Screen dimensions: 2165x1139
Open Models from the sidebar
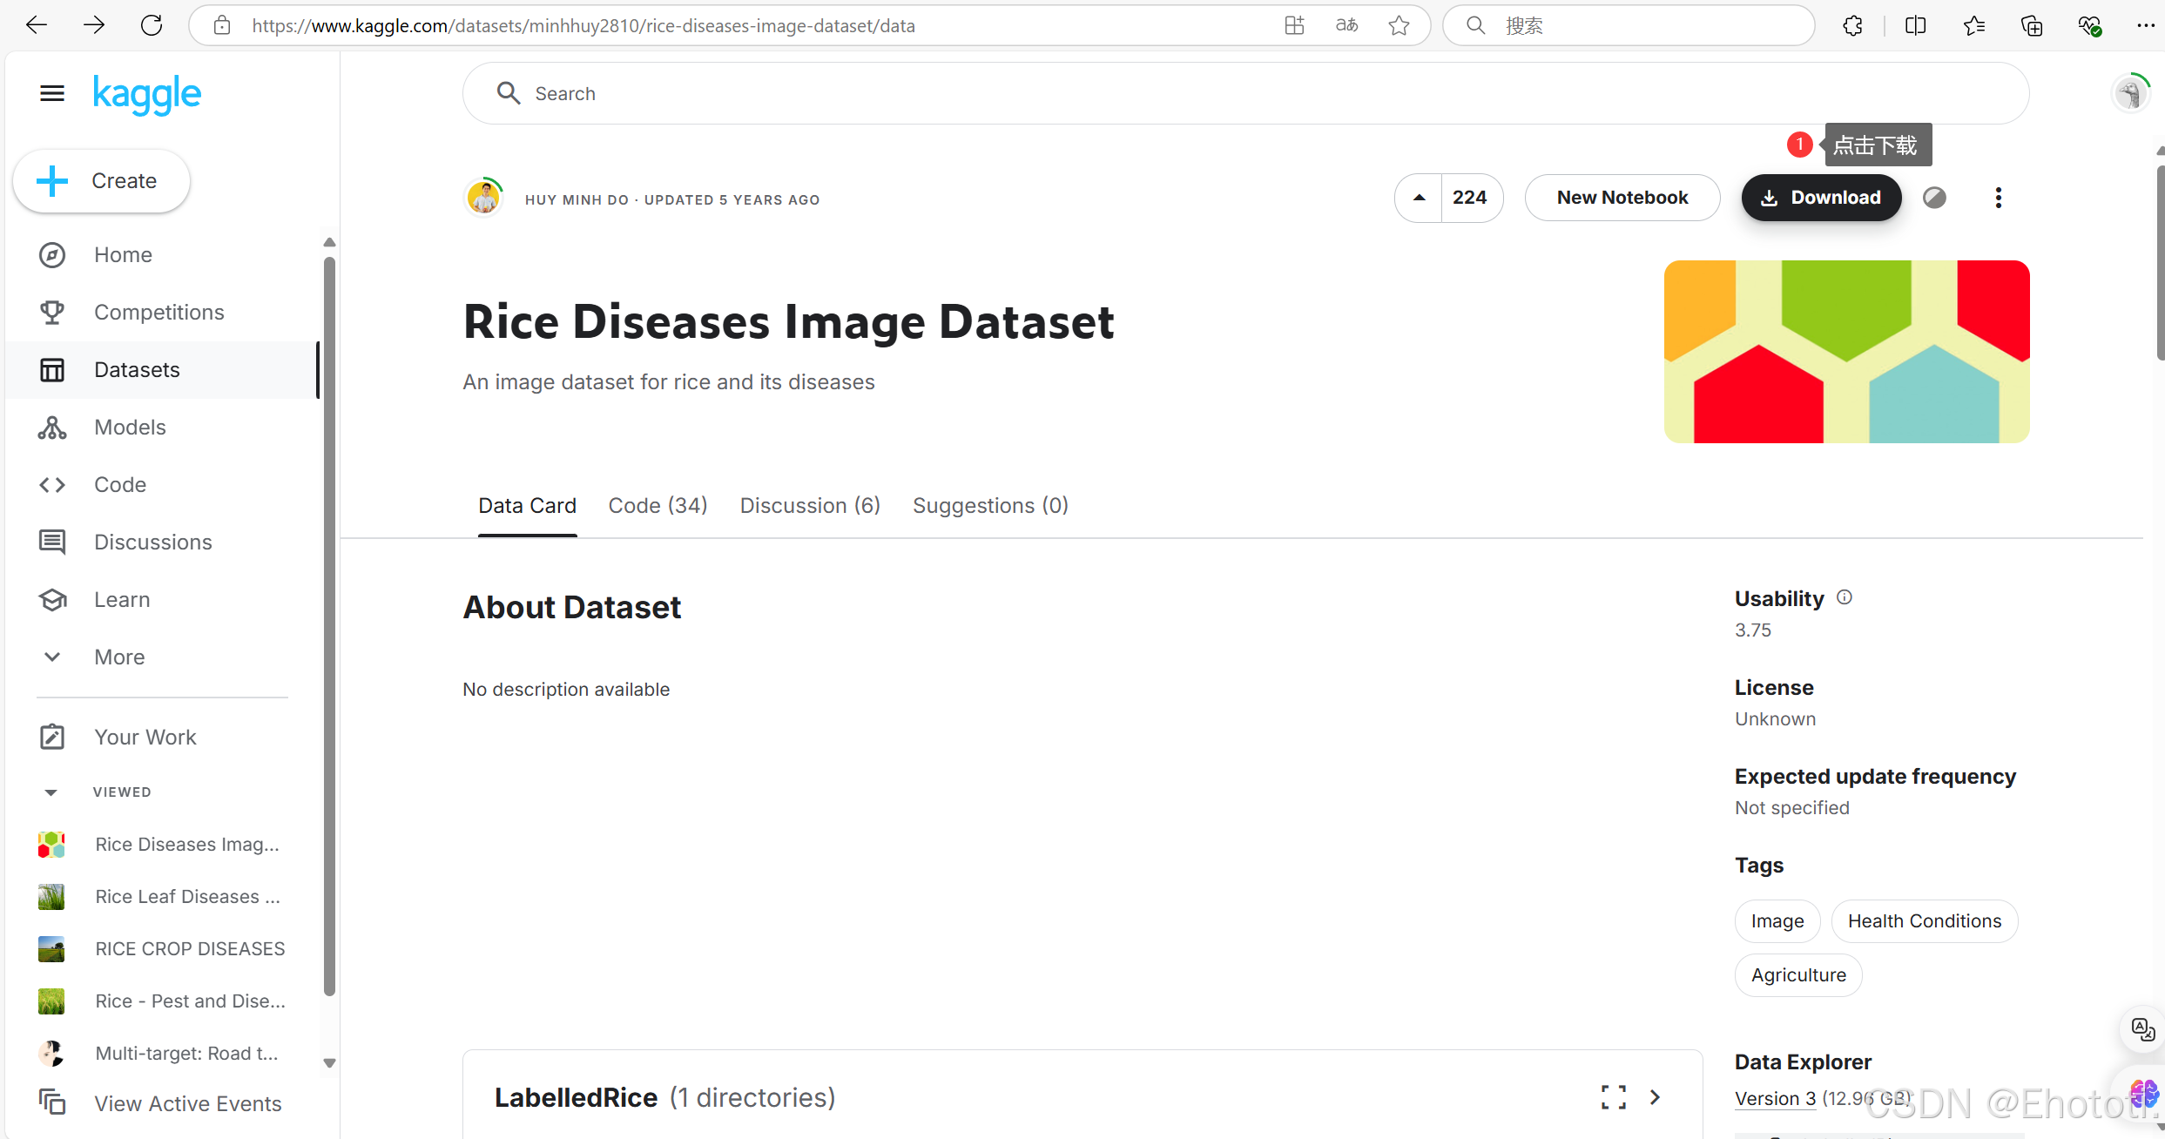pos(130,427)
